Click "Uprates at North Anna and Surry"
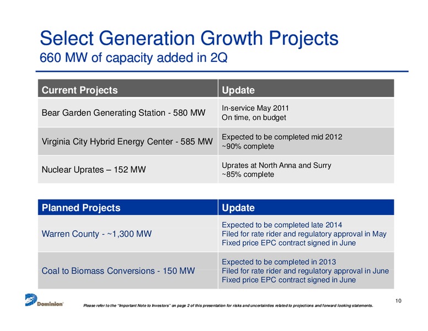Viewport: 428px width, 331px height. tap(276, 165)
